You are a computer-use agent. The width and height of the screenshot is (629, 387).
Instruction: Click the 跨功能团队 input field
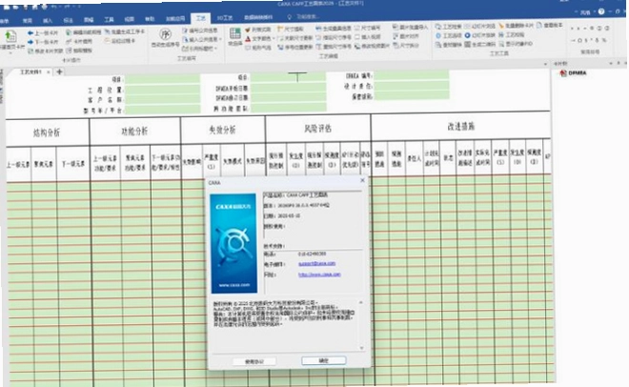[288, 108]
